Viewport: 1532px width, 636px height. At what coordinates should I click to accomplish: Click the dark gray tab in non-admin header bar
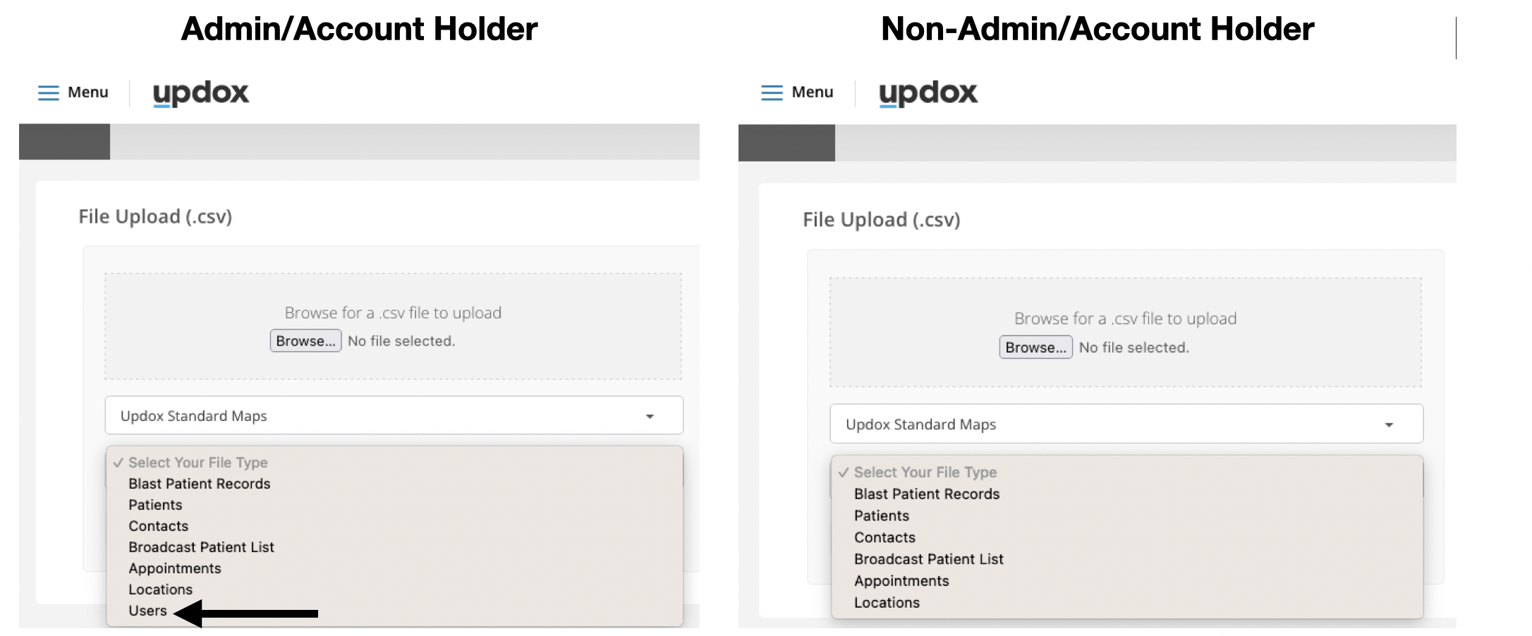tap(786, 143)
